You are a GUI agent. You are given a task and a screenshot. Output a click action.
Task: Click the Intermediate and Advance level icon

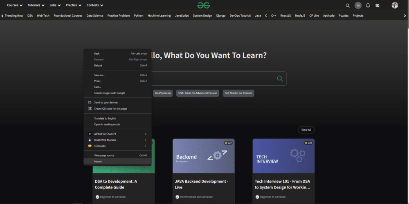point(177,197)
